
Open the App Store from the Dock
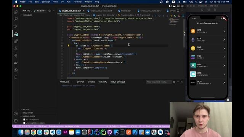coord(78,132)
